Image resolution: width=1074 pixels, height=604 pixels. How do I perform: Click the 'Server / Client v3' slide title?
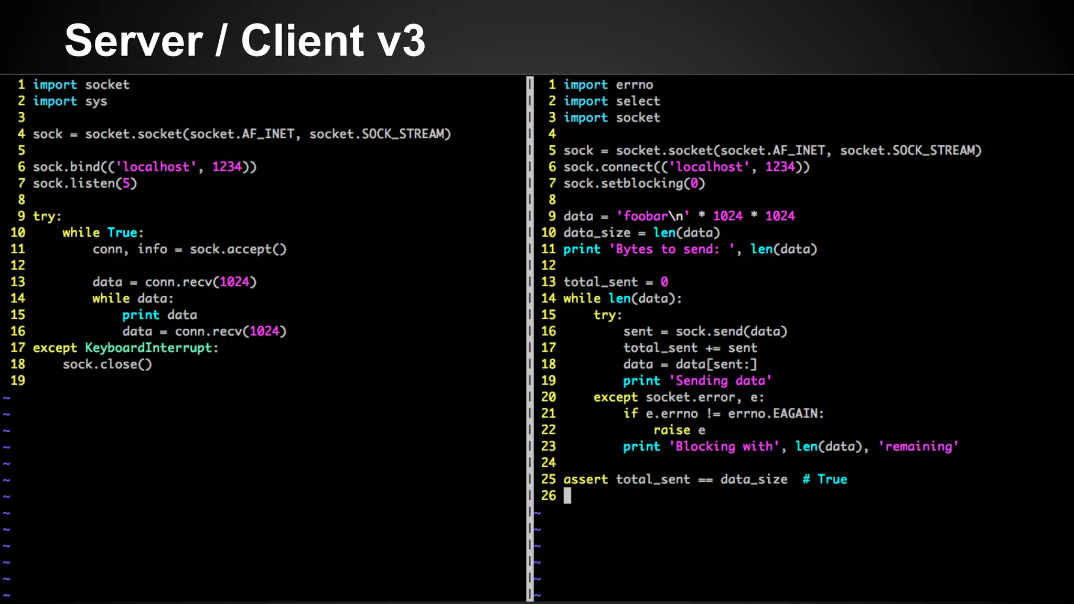point(245,41)
